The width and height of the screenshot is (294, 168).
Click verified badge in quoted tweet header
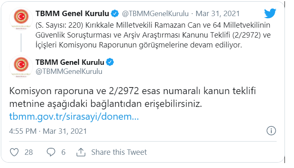[115, 14]
